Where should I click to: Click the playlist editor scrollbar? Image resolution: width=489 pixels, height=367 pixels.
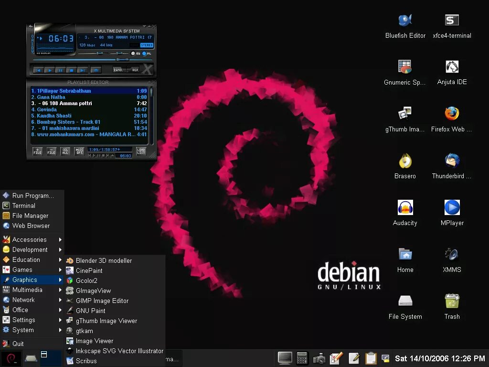tap(151, 116)
